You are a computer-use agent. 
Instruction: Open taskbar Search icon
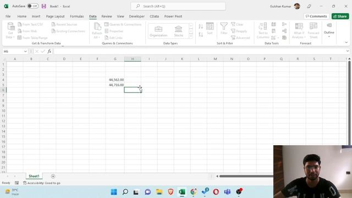tap(125, 192)
